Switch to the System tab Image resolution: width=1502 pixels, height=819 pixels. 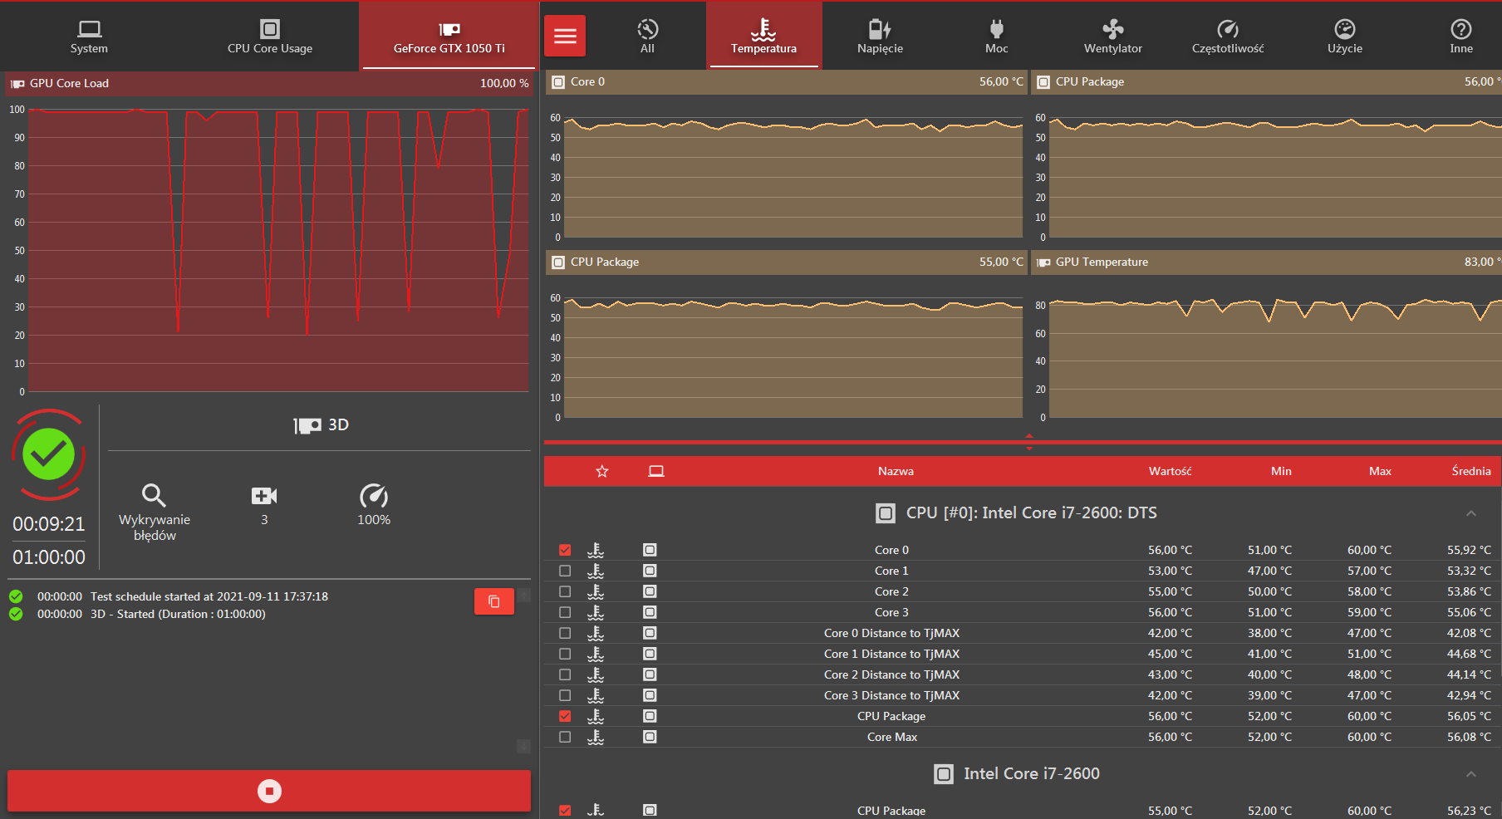point(89,36)
